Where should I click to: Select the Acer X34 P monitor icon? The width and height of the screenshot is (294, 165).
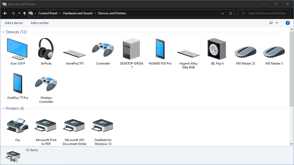point(17,49)
